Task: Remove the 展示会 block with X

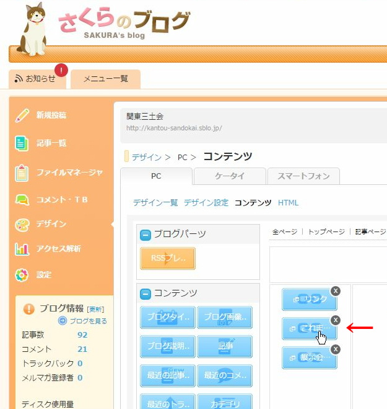Action: [x=336, y=349]
